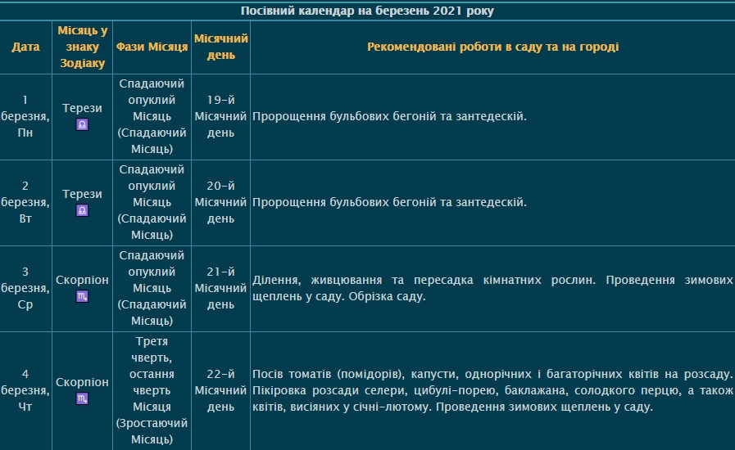
Task: Click the '1 березня, Пн' date cell
Action: [x=25, y=116]
